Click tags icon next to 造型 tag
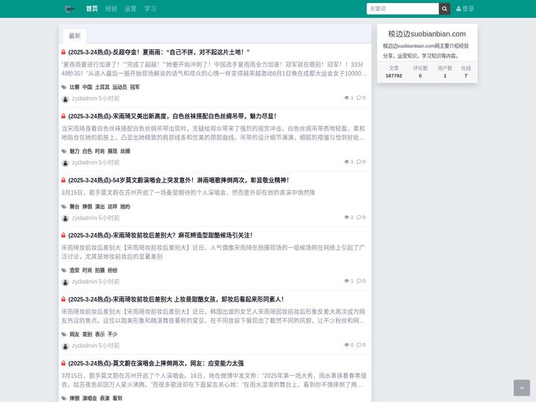This screenshot has height=402, width=536. click(64, 270)
